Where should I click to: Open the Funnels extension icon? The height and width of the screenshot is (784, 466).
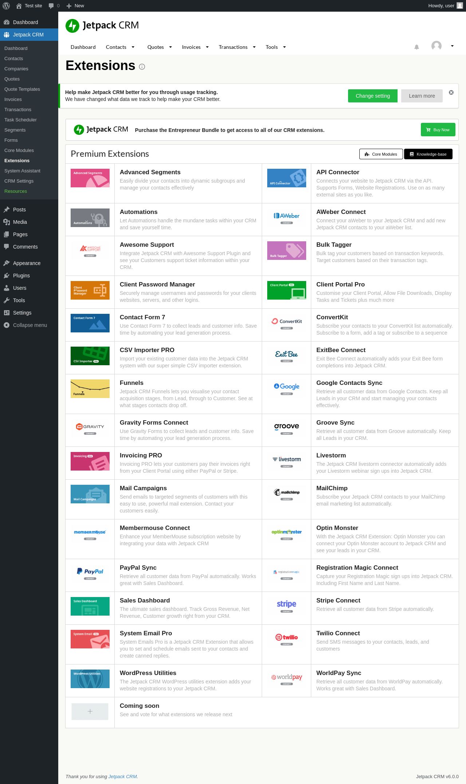(x=90, y=389)
